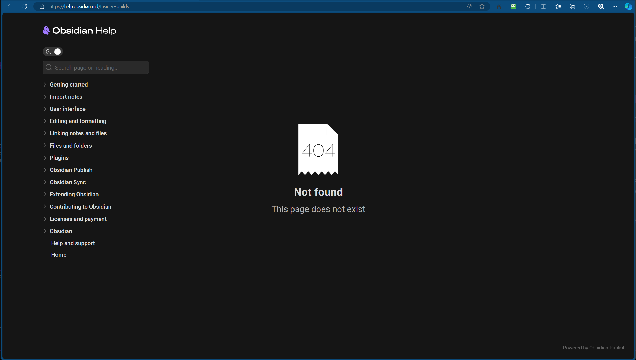Image resolution: width=636 pixels, height=360 pixels.
Task: Click the address bar URL
Action: (89, 6)
